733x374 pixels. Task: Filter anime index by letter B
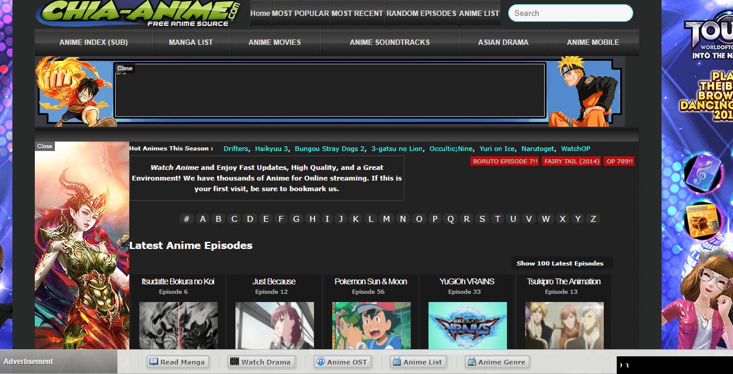coord(218,219)
